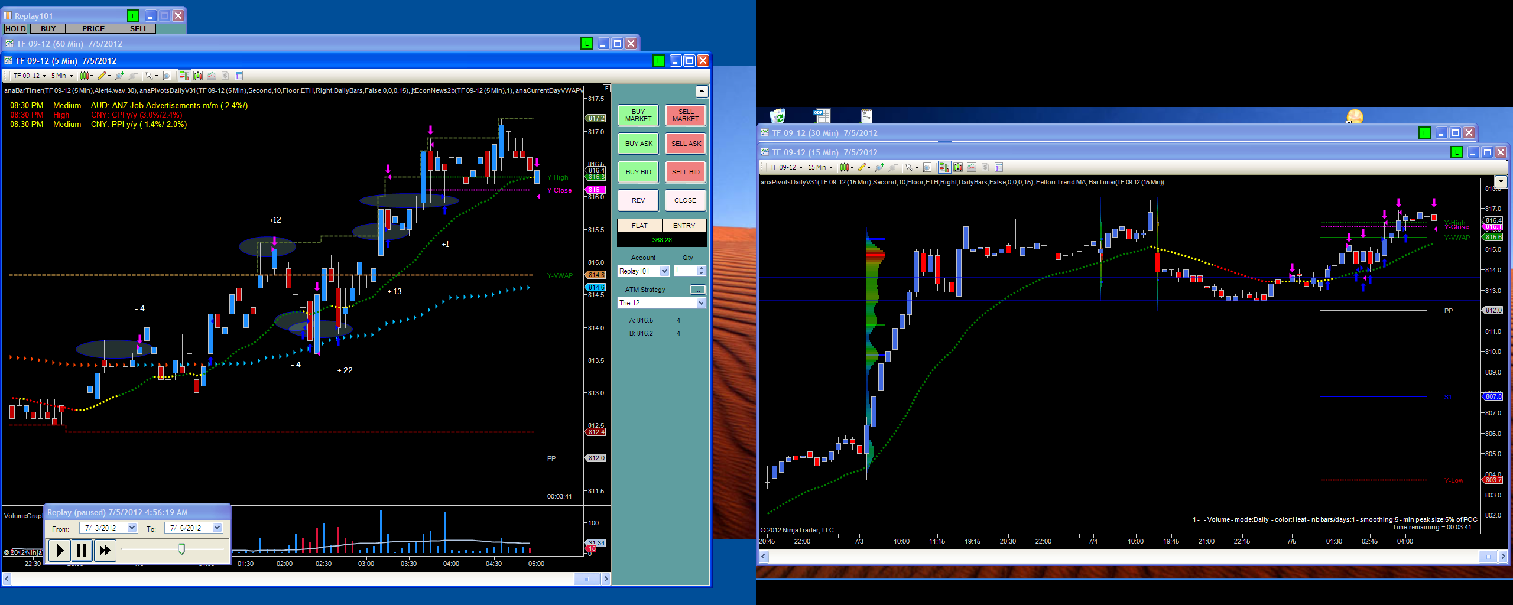Click 5 Min chart horizontal scrollbar thumb
Viewport: 1513px width, 605px height.
(x=587, y=580)
